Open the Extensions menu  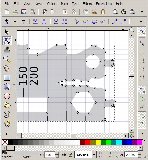click(104, 4)
